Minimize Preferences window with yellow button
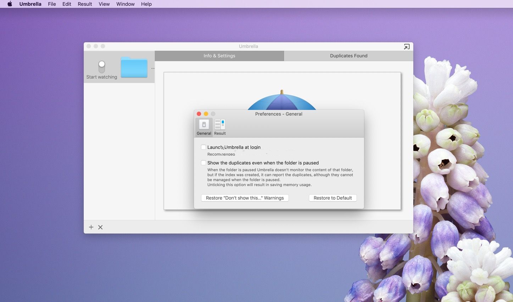 pyautogui.click(x=206, y=114)
